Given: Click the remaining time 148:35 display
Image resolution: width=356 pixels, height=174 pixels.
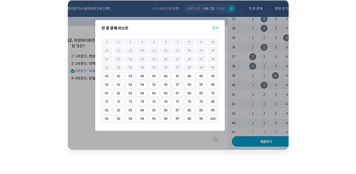Looking at the screenshot, I should (208, 9).
